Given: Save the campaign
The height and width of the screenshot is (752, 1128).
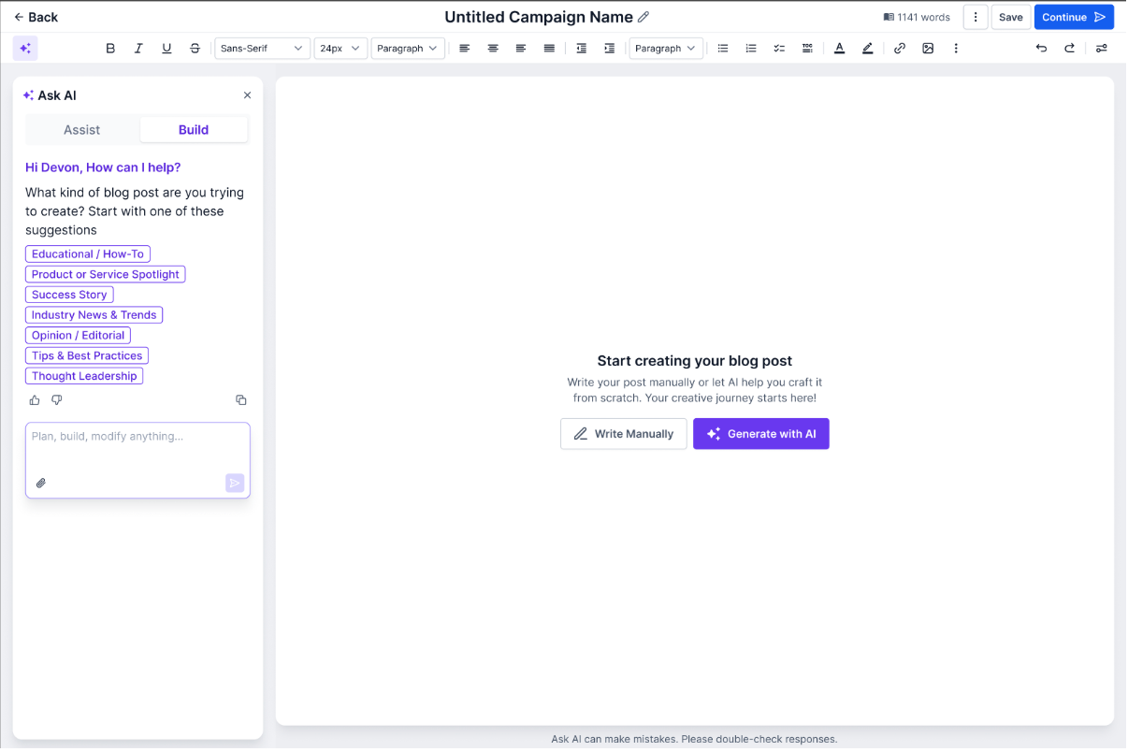Looking at the screenshot, I should [1011, 17].
